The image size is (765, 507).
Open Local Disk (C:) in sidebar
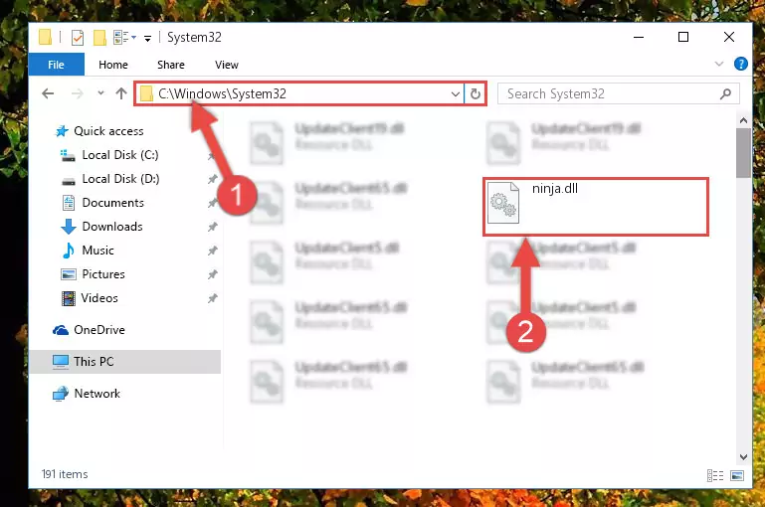point(120,155)
